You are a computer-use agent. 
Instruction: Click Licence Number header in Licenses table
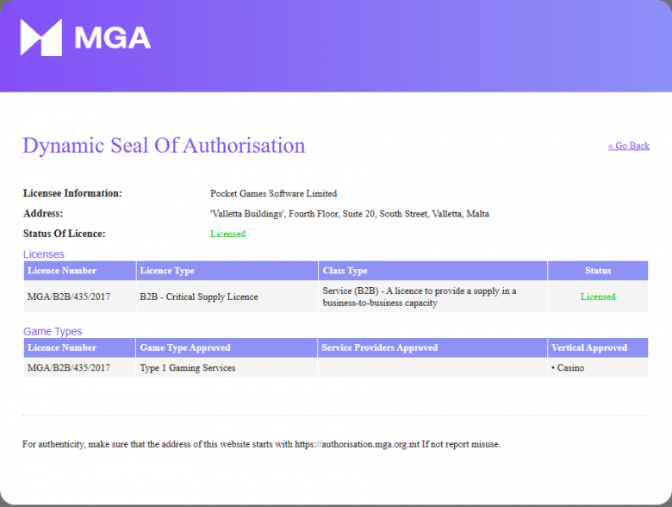pyautogui.click(x=80, y=271)
